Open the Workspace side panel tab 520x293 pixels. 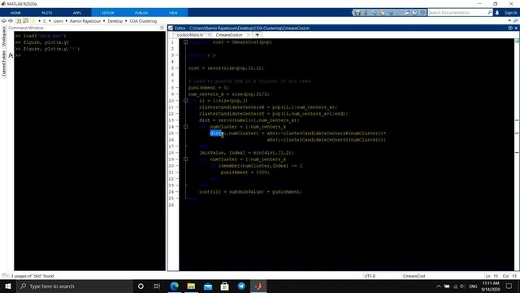(x=3, y=36)
